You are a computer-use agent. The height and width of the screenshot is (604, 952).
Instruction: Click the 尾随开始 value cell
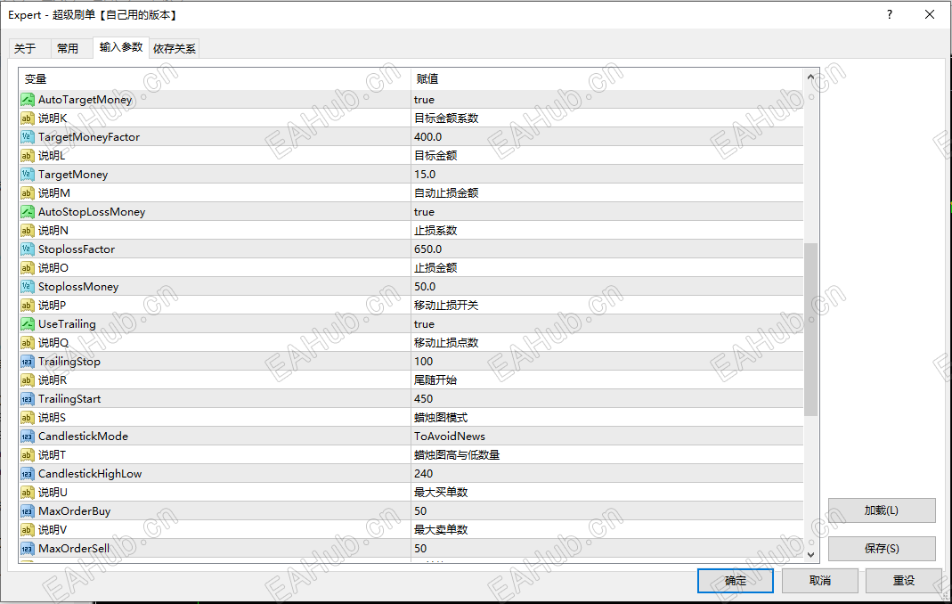point(607,380)
